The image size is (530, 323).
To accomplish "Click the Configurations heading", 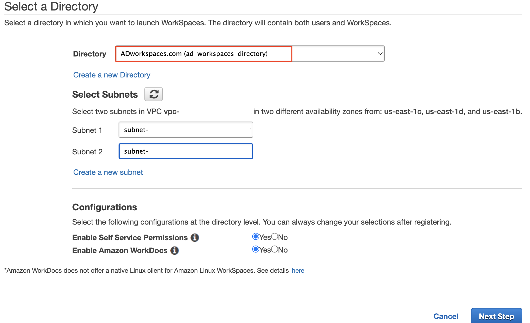I will pos(105,207).
